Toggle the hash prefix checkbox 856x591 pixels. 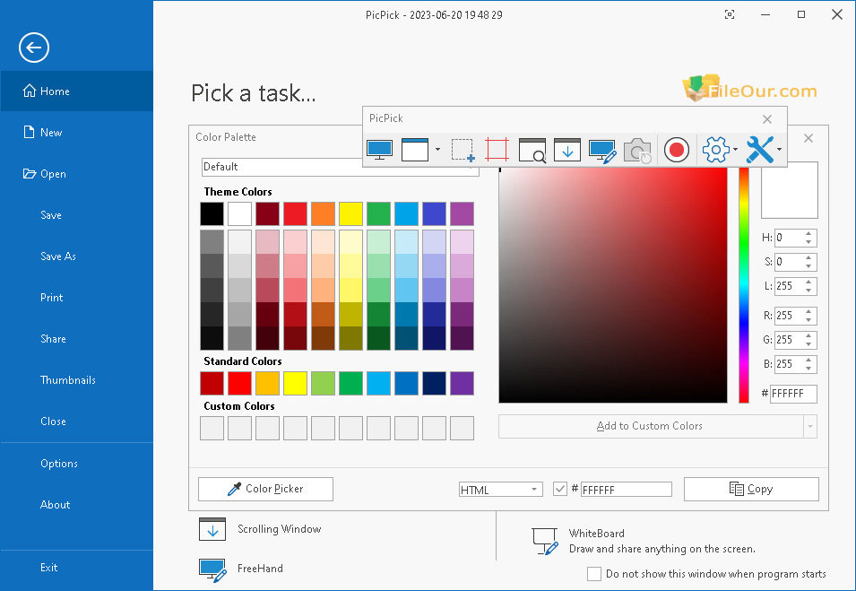point(560,489)
